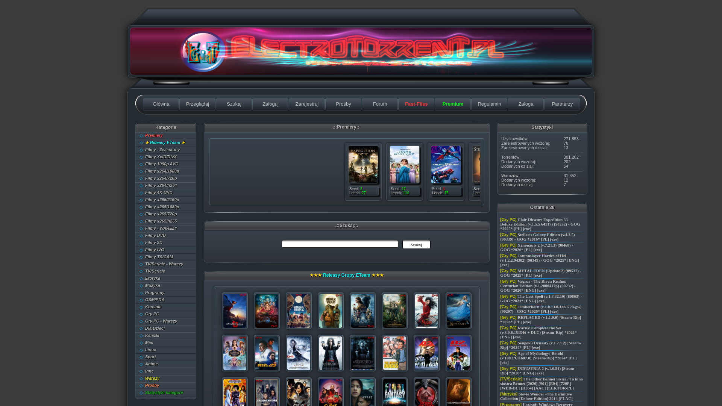Open the Under Wraps 2 release poster

pyautogui.click(x=299, y=311)
